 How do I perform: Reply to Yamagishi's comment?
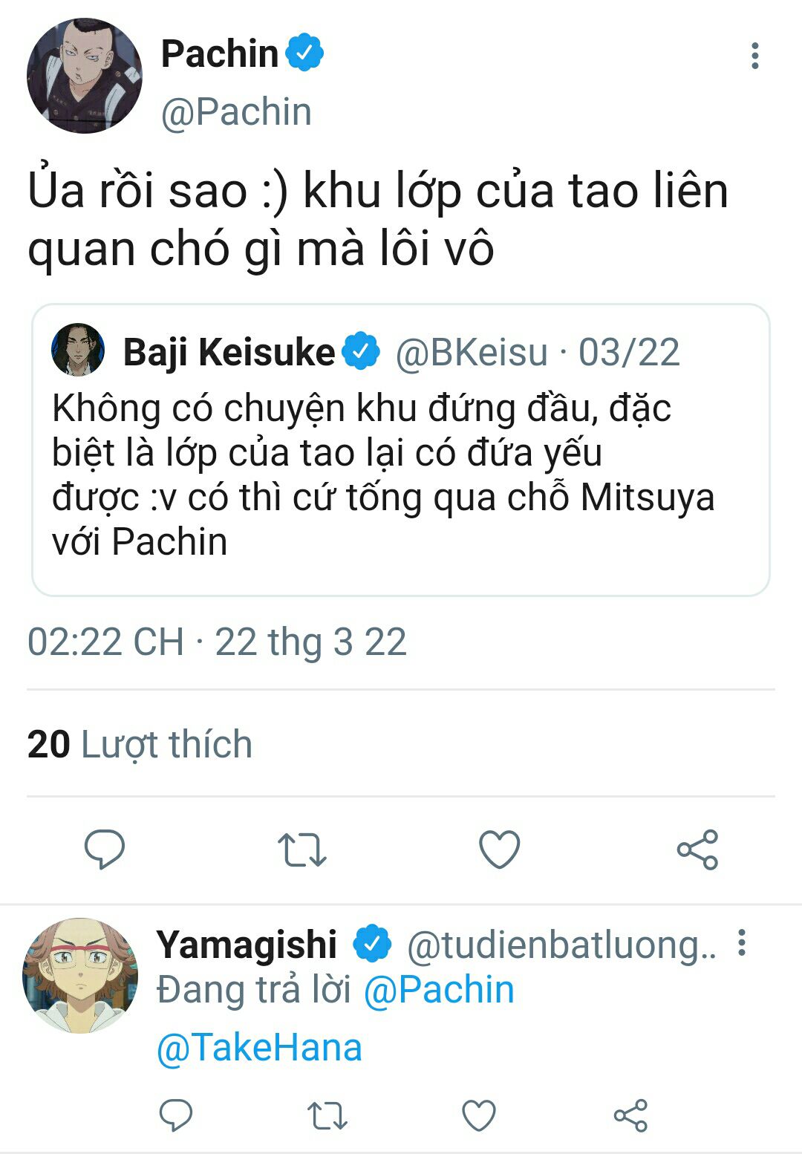[176, 1115]
